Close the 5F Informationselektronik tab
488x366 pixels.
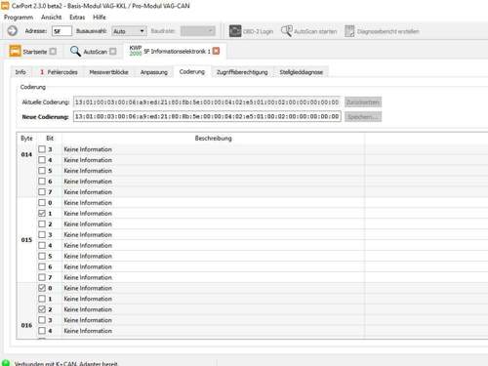pyautogui.click(x=216, y=51)
